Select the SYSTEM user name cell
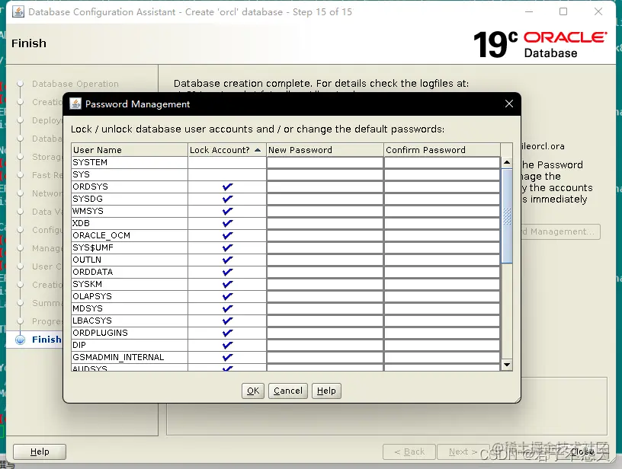Image resolution: width=622 pixels, height=469 pixels. (x=130, y=162)
